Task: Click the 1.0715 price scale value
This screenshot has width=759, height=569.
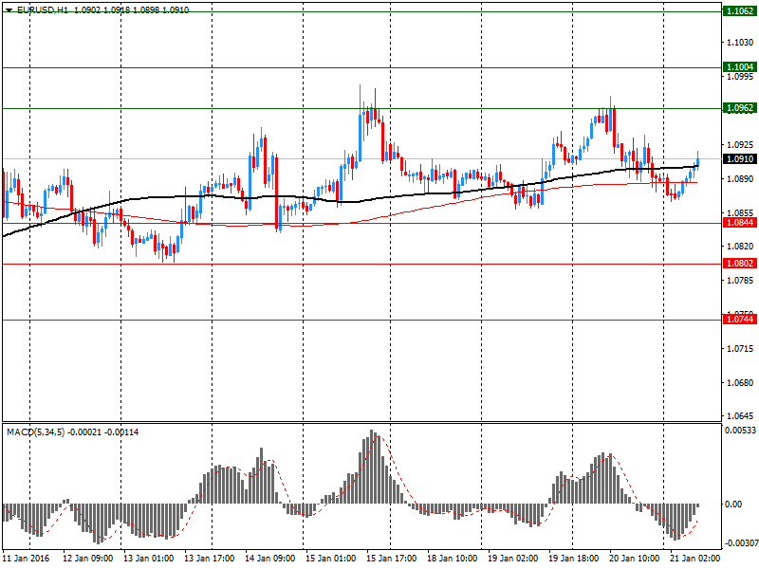Action: (x=740, y=349)
